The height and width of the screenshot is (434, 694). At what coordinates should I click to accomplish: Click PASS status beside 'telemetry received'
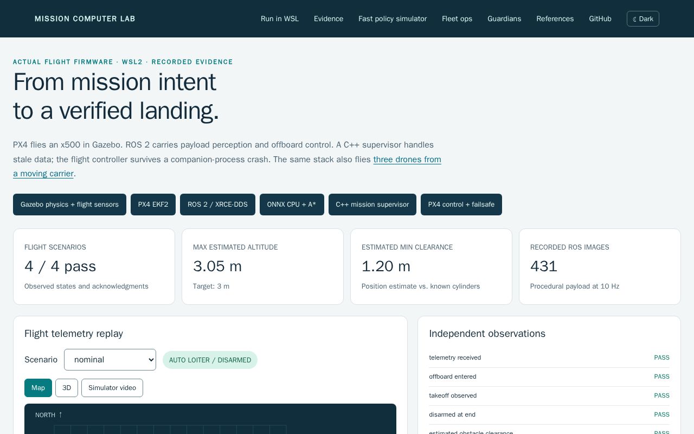click(661, 358)
